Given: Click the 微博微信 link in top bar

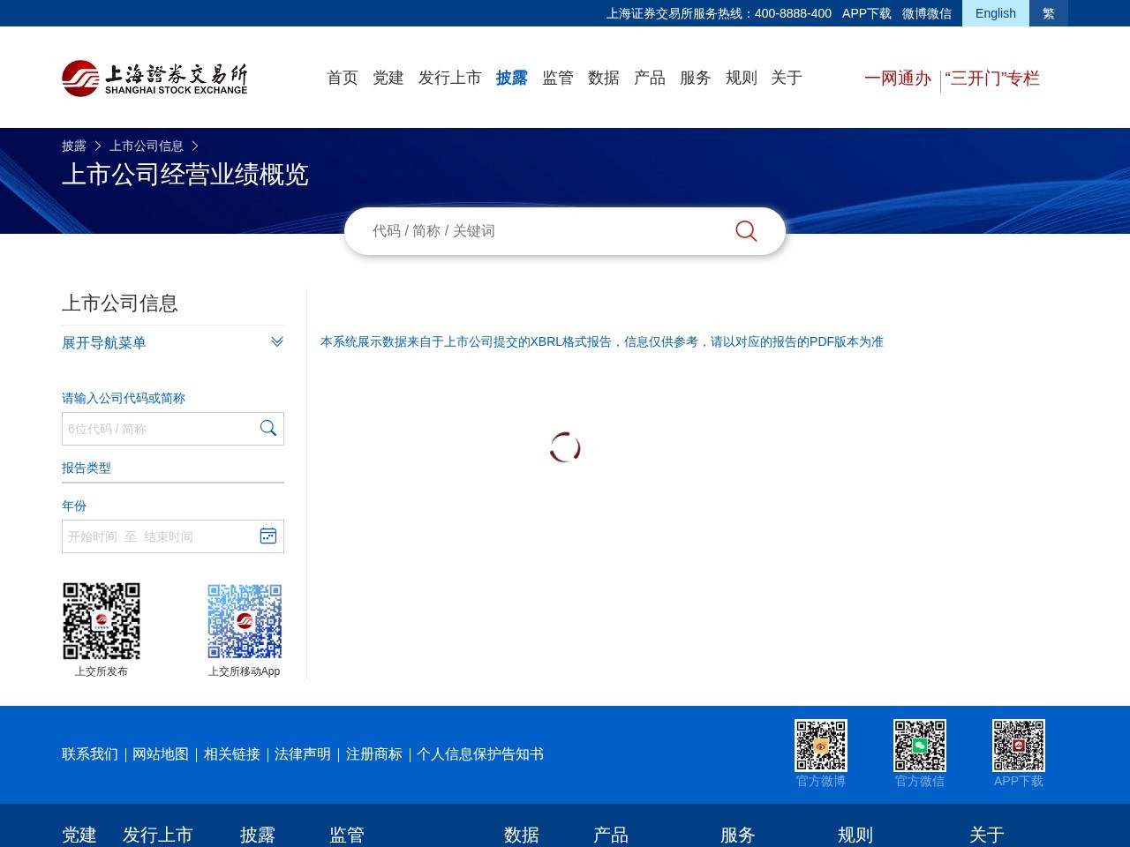Looking at the screenshot, I should coord(927,13).
